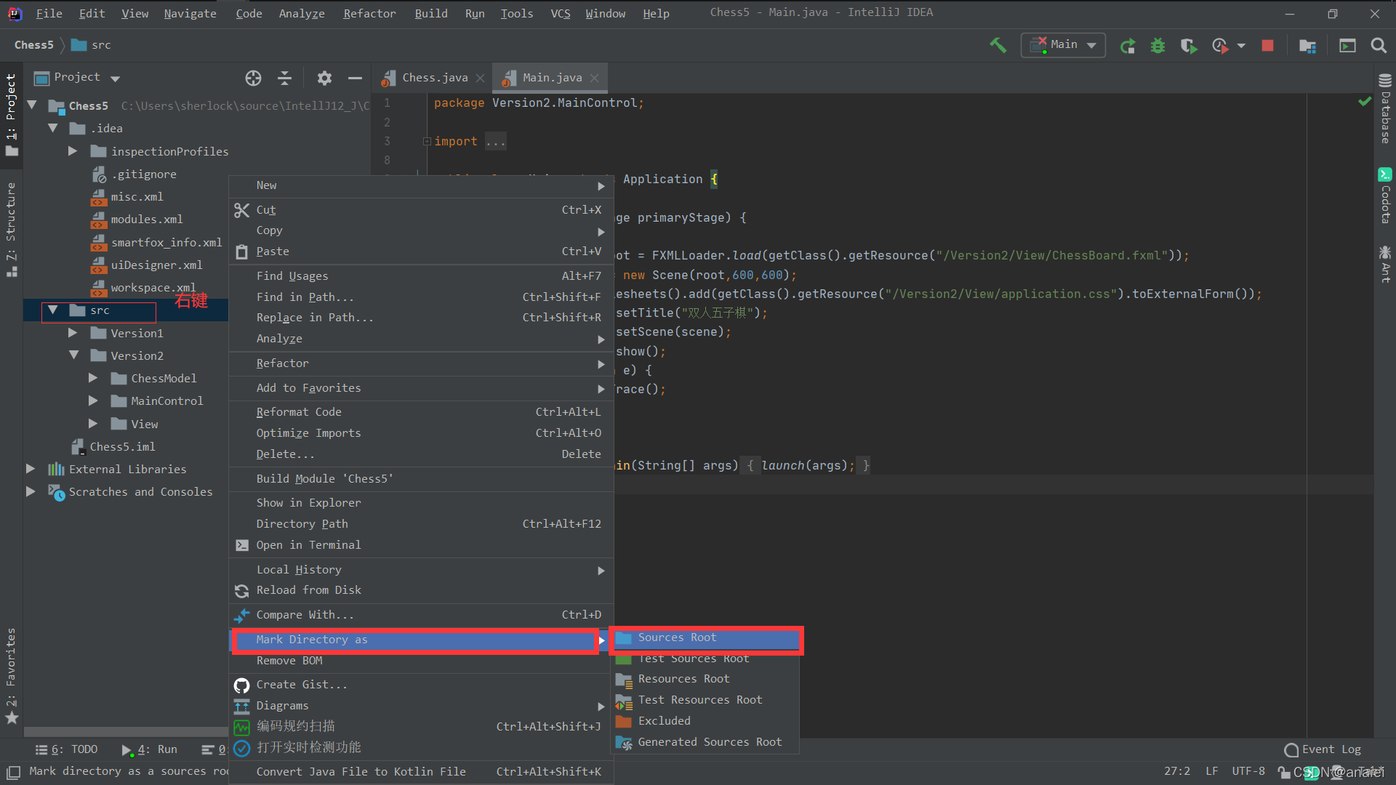Screen dimensions: 1396x785
Task: Collapse the Version2 folder in project tree
Action: click(x=73, y=355)
